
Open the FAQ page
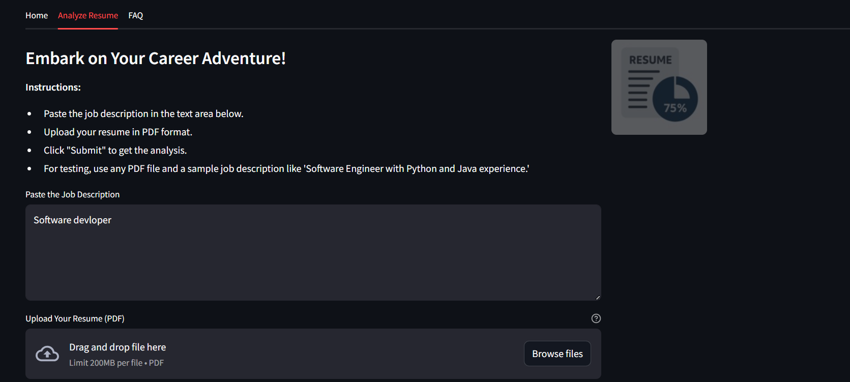(135, 15)
